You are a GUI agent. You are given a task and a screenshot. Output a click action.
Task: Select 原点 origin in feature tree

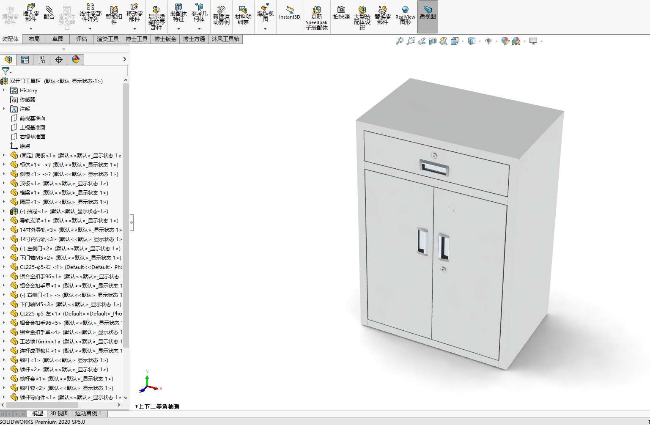(x=25, y=146)
